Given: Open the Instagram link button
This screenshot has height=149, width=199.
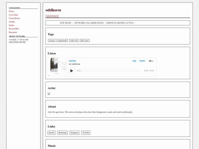Looking at the screenshot, I should click(74, 133).
